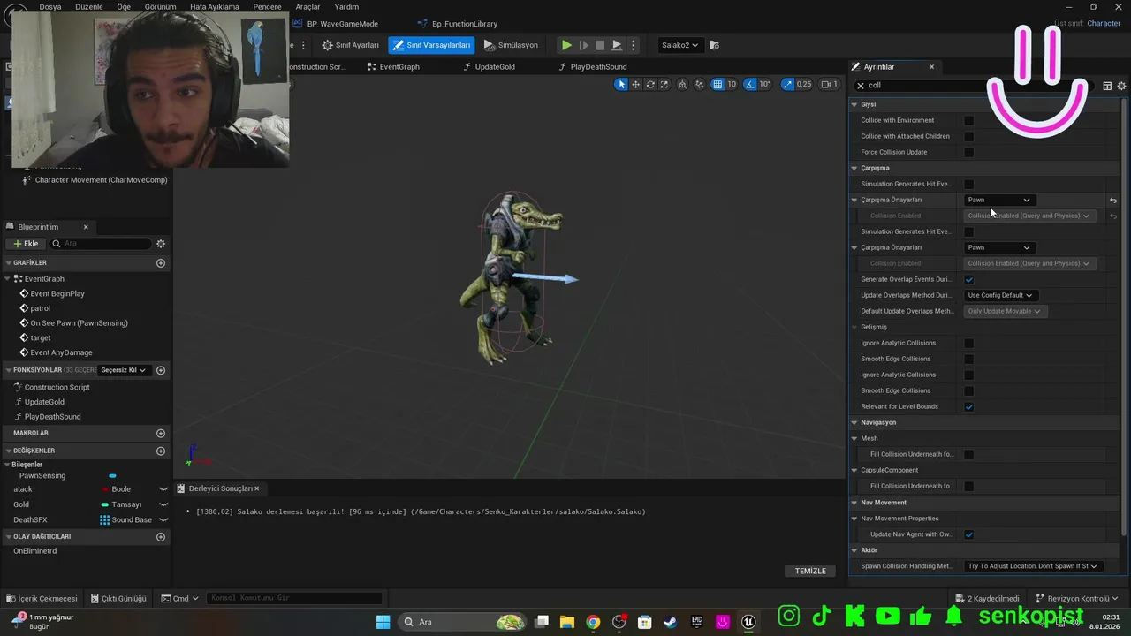Viewport: 1131px width, 636px height.
Task: Select Event BeginPlay in the graph list
Action: click(x=57, y=293)
